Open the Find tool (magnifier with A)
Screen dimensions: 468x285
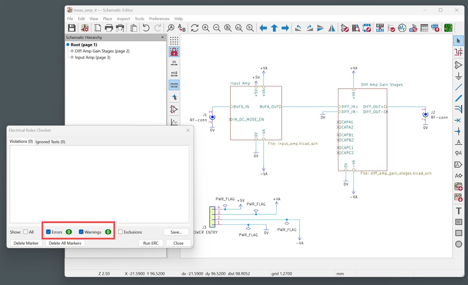point(171,28)
